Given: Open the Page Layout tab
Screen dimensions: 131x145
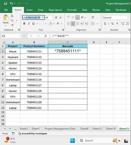Looking at the screenshot, I should click(55, 10).
